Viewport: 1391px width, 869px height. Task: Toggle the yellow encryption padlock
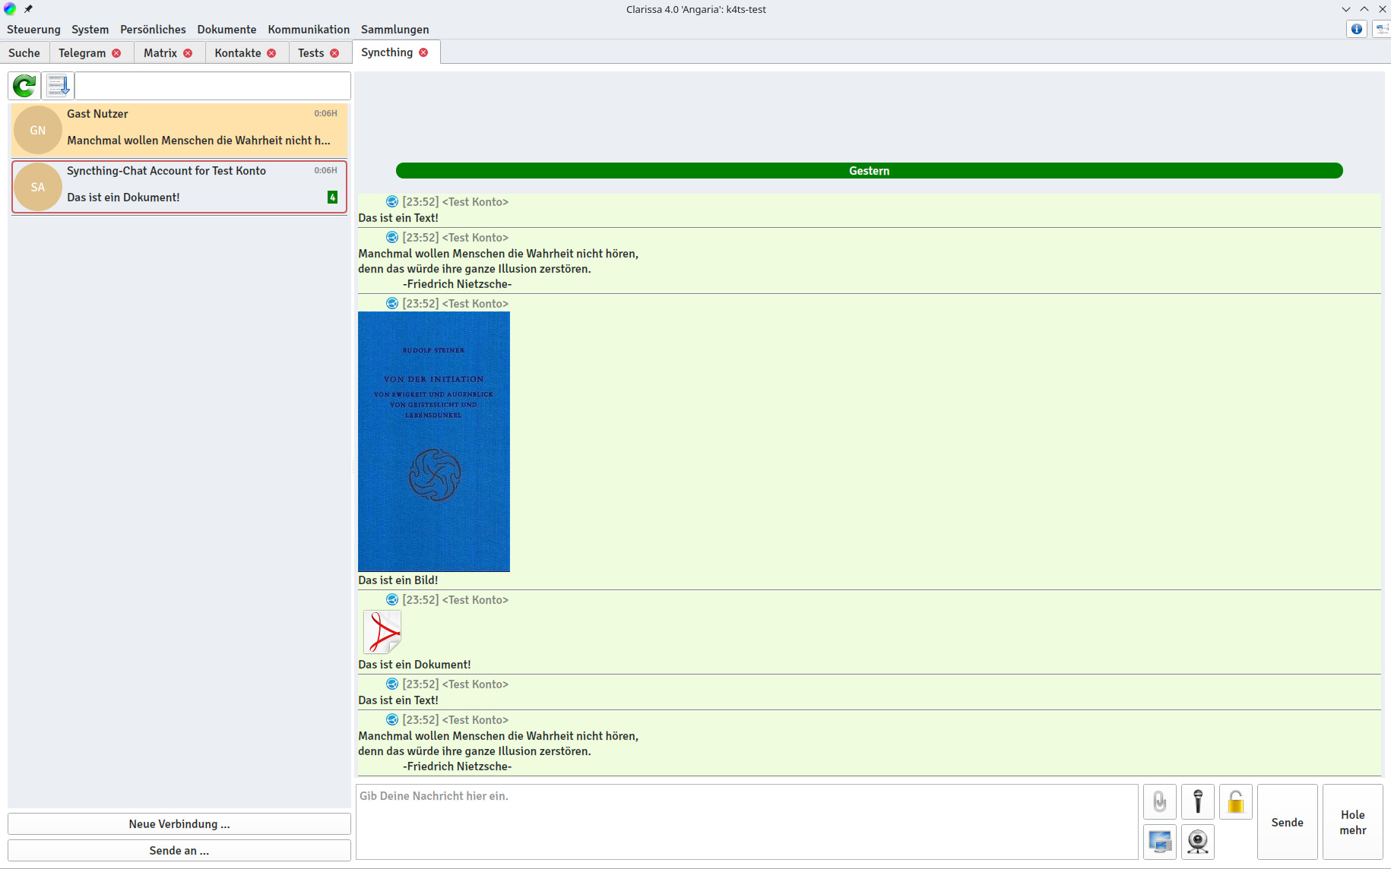click(1236, 801)
